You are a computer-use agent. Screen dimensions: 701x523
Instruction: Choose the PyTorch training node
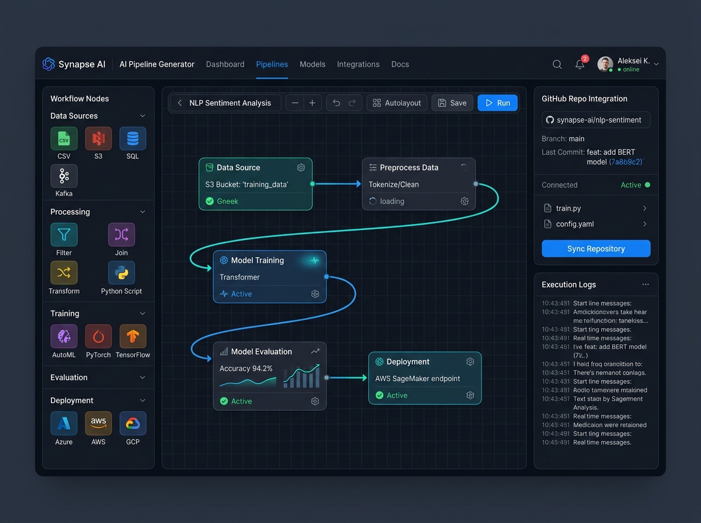click(98, 336)
